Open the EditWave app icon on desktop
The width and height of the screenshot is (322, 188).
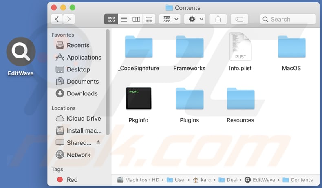(21, 51)
